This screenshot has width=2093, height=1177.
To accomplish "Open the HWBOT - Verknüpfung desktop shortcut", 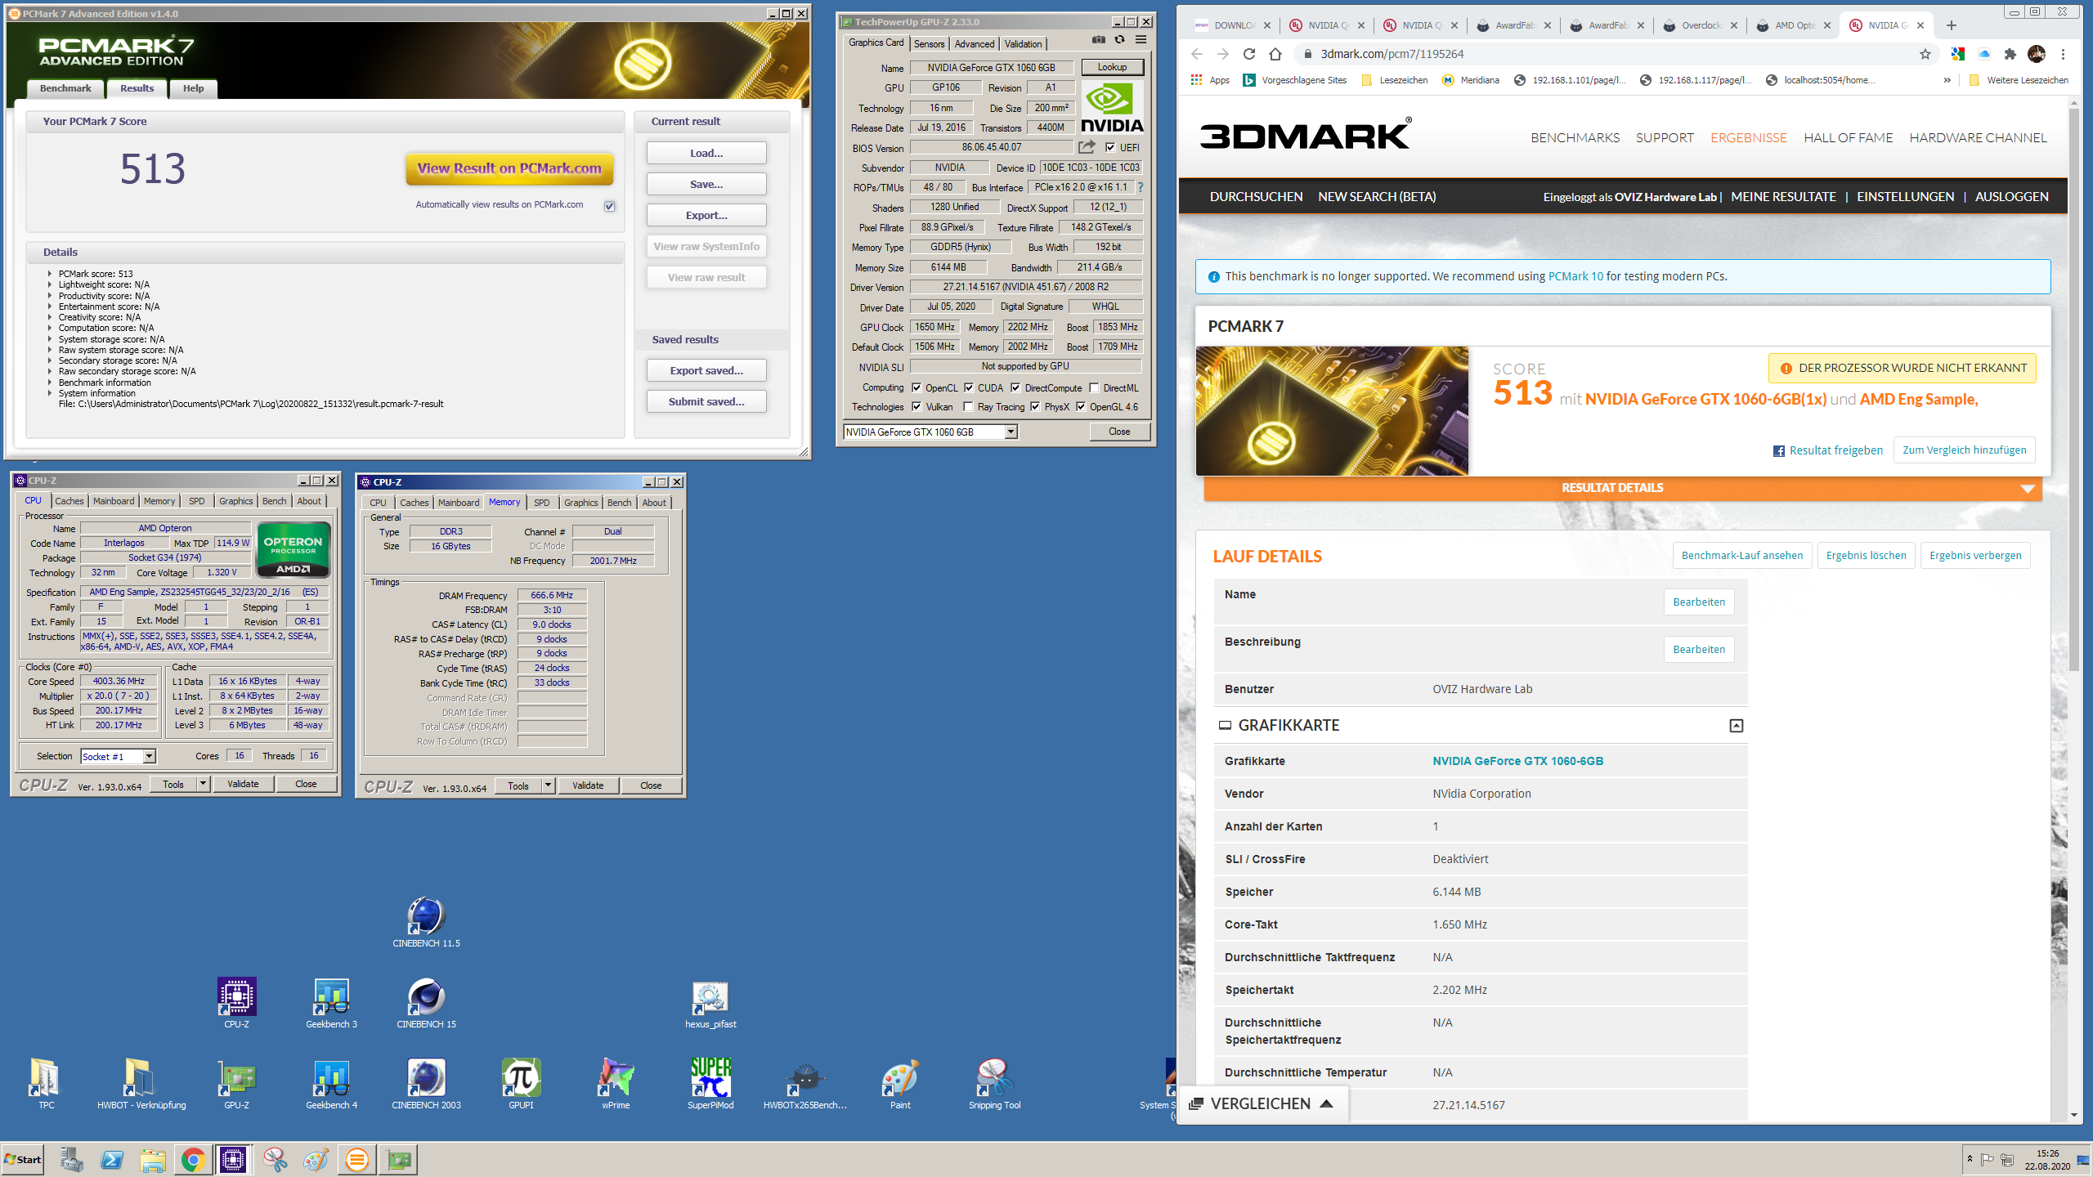I will (x=141, y=1083).
